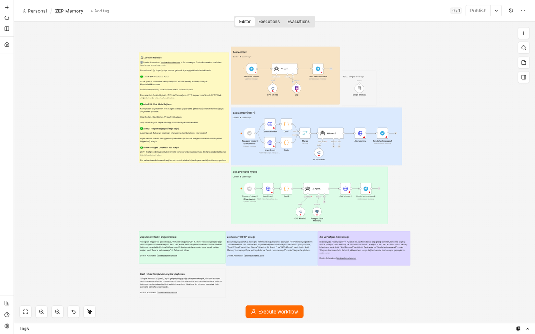Click the ZEP Memory workflow name
The height and width of the screenshot is (334, 535).
69,11
